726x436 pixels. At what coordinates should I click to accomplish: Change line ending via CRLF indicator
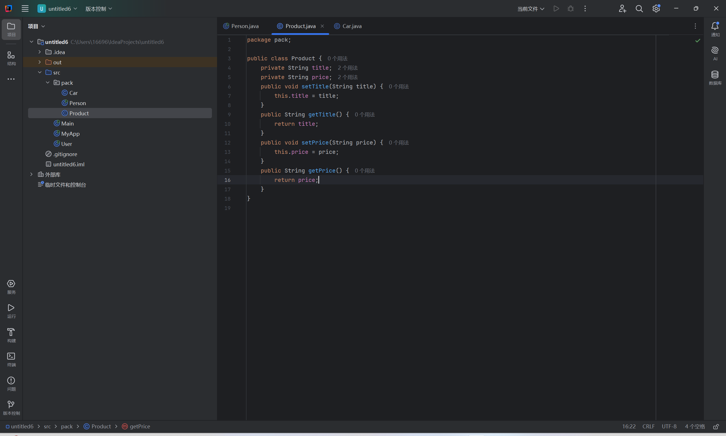point(648,426)
